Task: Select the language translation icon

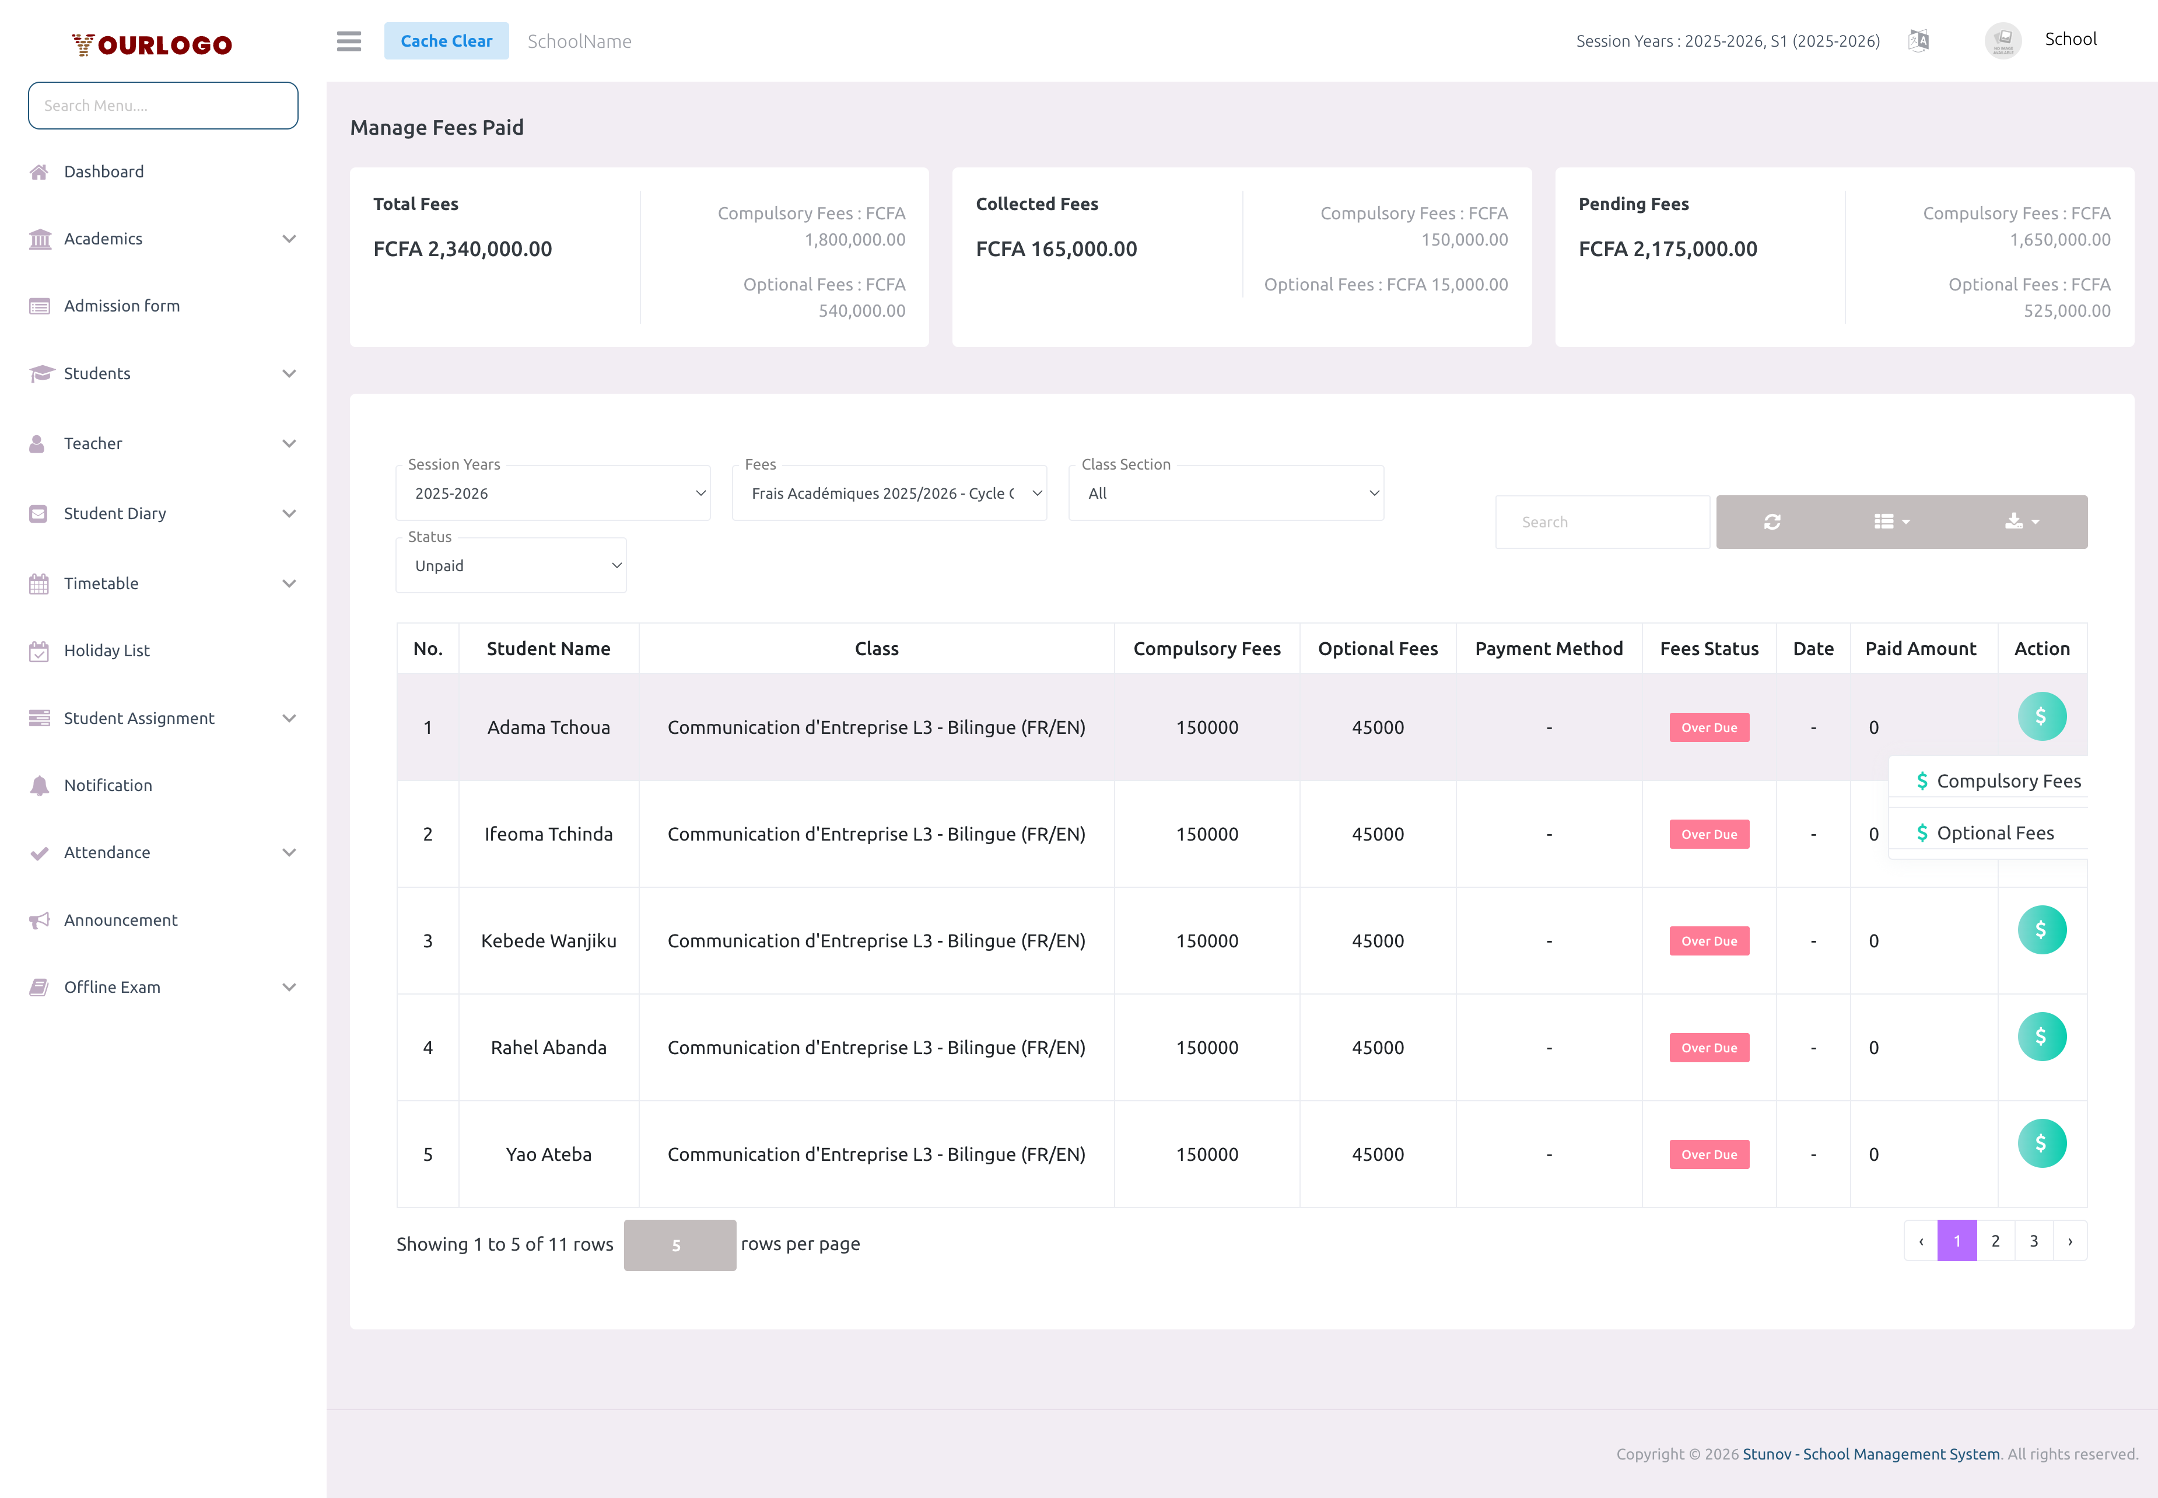Action: click(1919, 40)
